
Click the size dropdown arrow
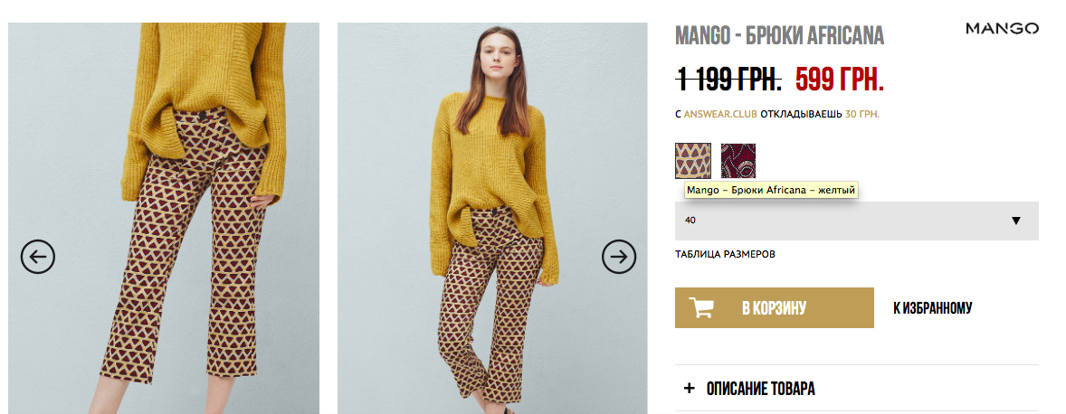pos(1016,221)
